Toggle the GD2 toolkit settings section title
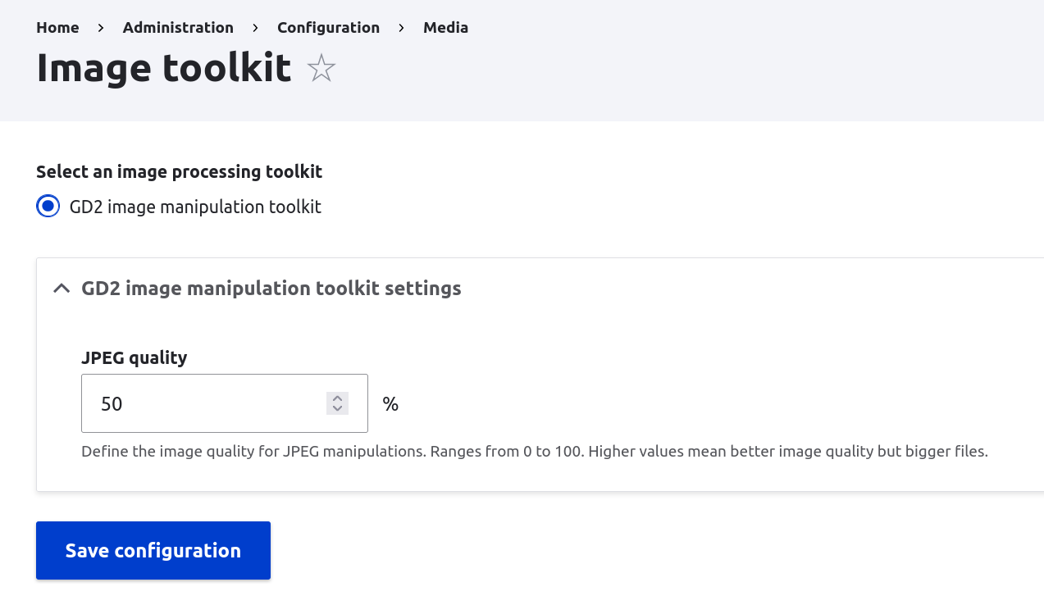The image size is (1044, 605). [x=271, y=289]
